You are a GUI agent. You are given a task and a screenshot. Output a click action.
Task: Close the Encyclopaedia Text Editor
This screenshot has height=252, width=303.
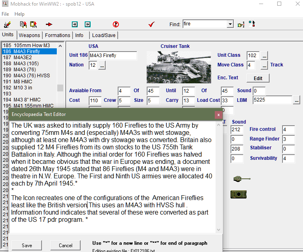tap(218, 114)
